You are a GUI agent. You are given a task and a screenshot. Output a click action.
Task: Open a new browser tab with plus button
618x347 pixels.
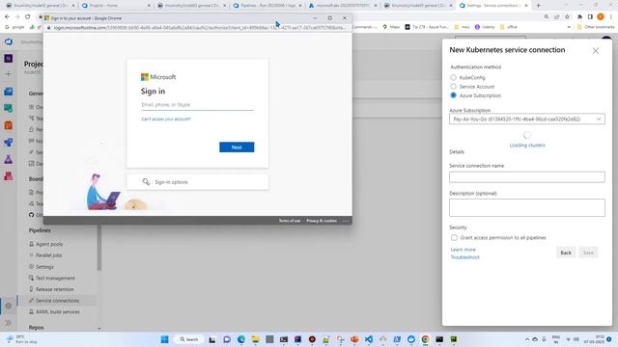539,6
